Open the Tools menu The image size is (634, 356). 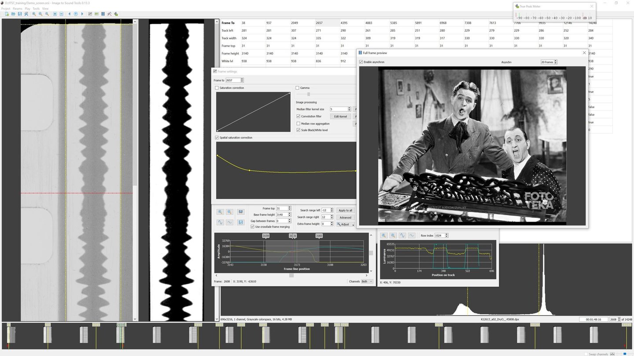click(x=36, y=8)
